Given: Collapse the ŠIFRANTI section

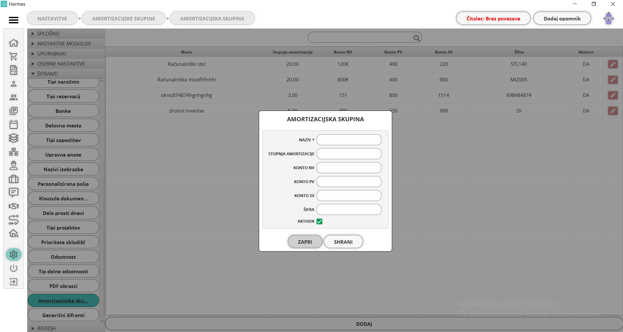Looking at the screenshot, I should [66, 74].
